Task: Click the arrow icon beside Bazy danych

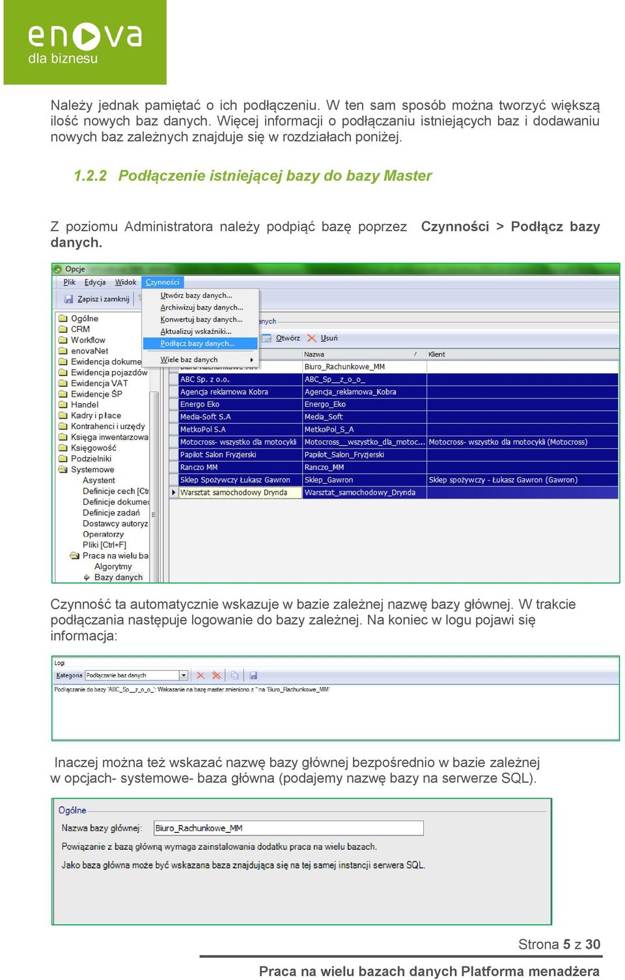Action: tap(87, 577)
